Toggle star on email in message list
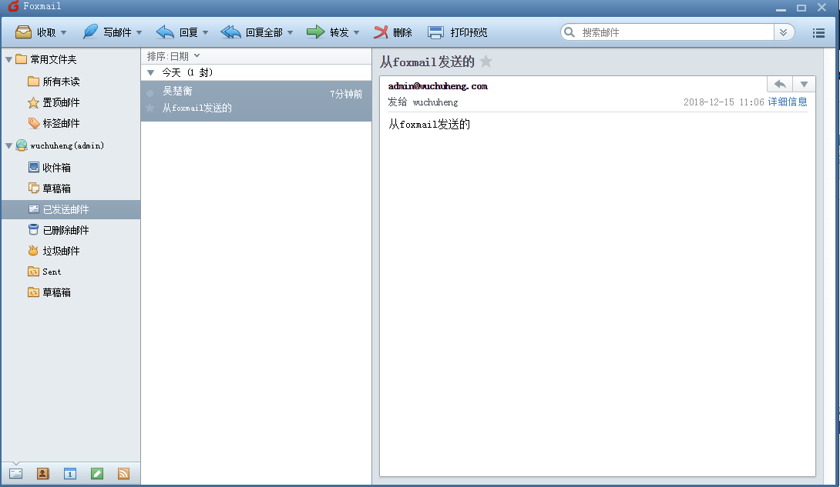 [x=150, y=108]
